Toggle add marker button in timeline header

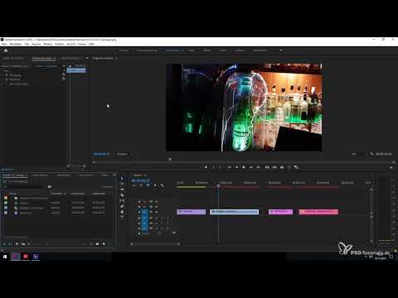point(155,185)
